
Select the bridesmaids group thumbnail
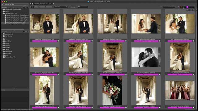pyautogui.click(x=180, y=90)
